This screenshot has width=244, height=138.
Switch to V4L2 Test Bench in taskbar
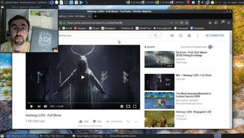coord(54,136)
